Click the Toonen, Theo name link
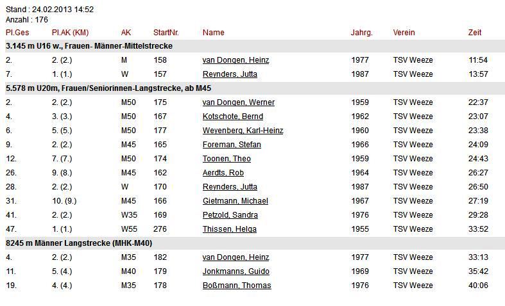 pyautogui.click(x=227, y=159)
